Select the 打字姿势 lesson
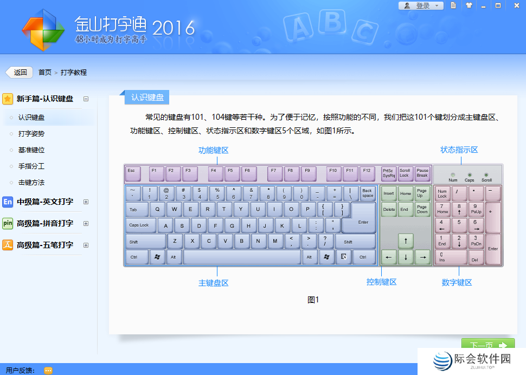Screen dimensions: 526x375 click(x=31, y=133)
